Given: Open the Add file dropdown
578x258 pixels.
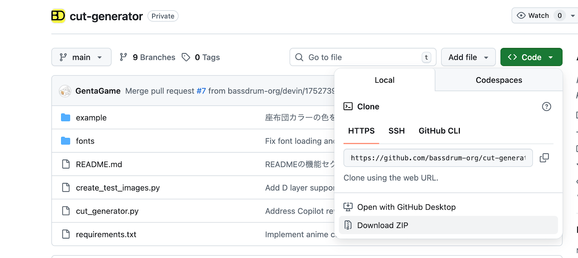Looking at the screenshot, I should click(468, 57).
